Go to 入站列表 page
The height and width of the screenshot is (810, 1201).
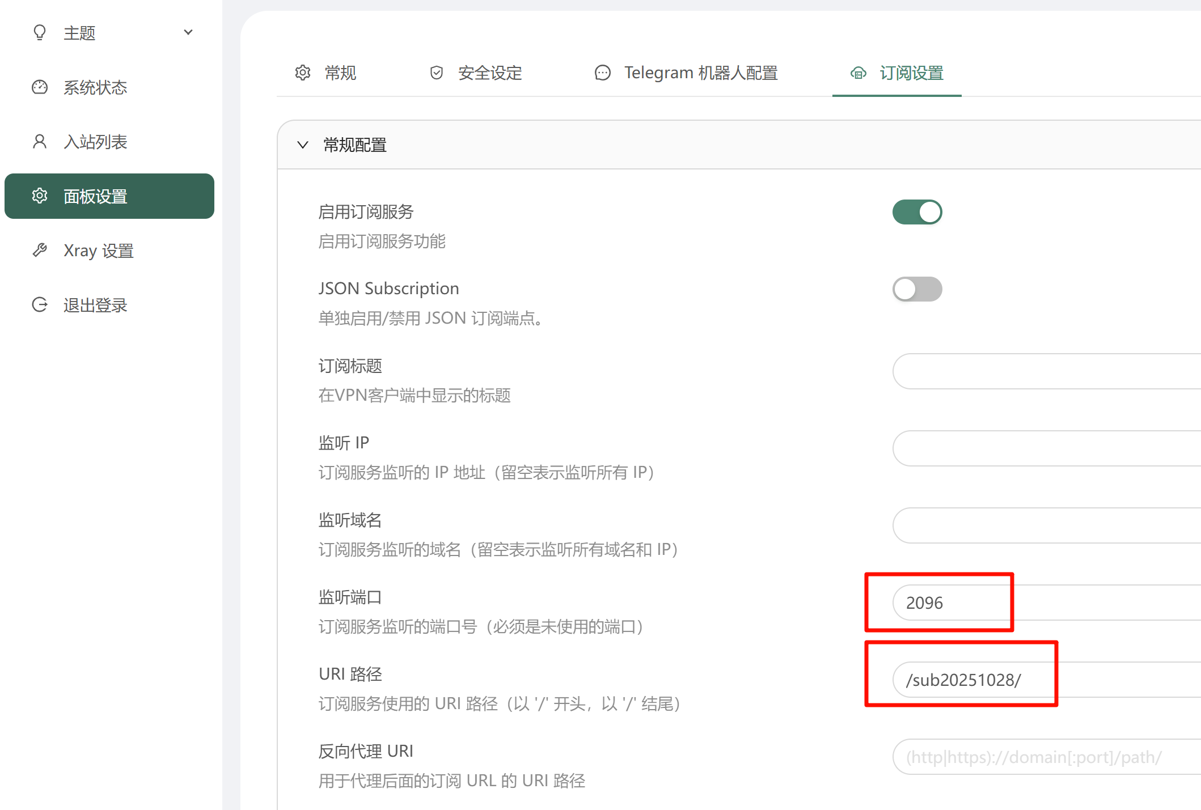pos(95,141)
